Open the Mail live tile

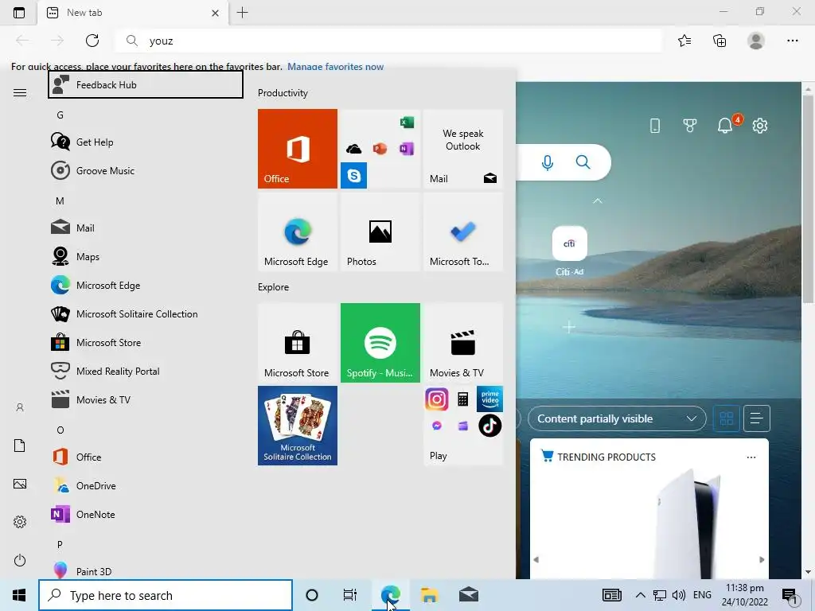coord(463,149)
